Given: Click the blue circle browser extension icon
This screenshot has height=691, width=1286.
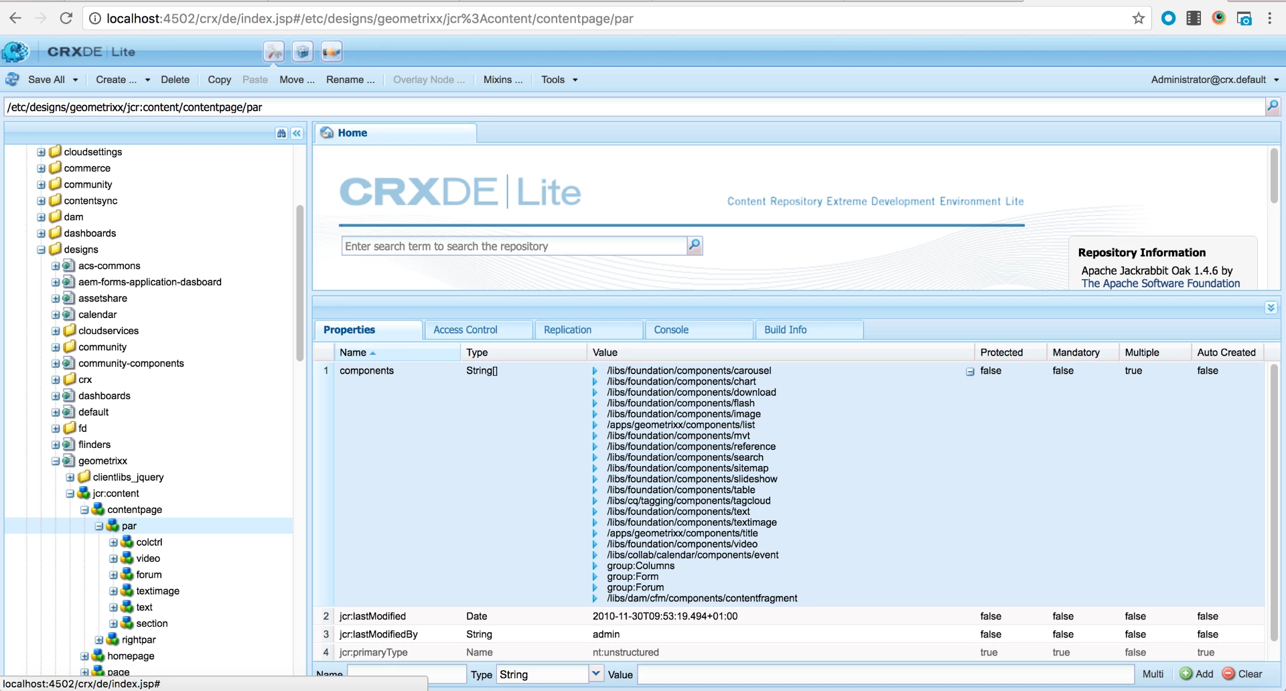Looking at the screenshot, I should click(1169, 18).
